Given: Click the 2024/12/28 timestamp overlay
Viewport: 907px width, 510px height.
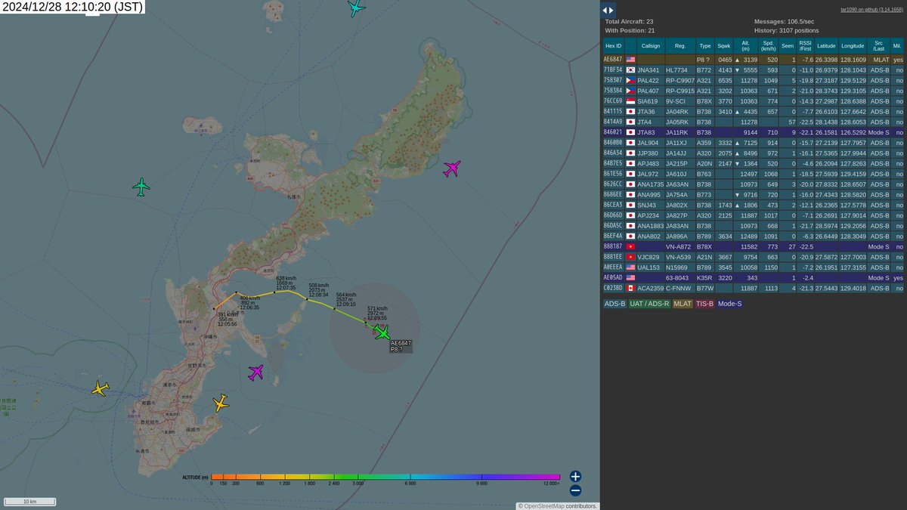Looking at the screenshot, I should (72, 7).
